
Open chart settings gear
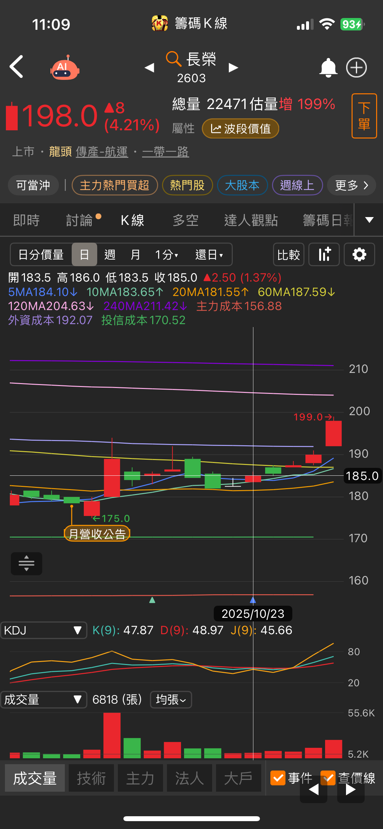[x=359, y=254]
